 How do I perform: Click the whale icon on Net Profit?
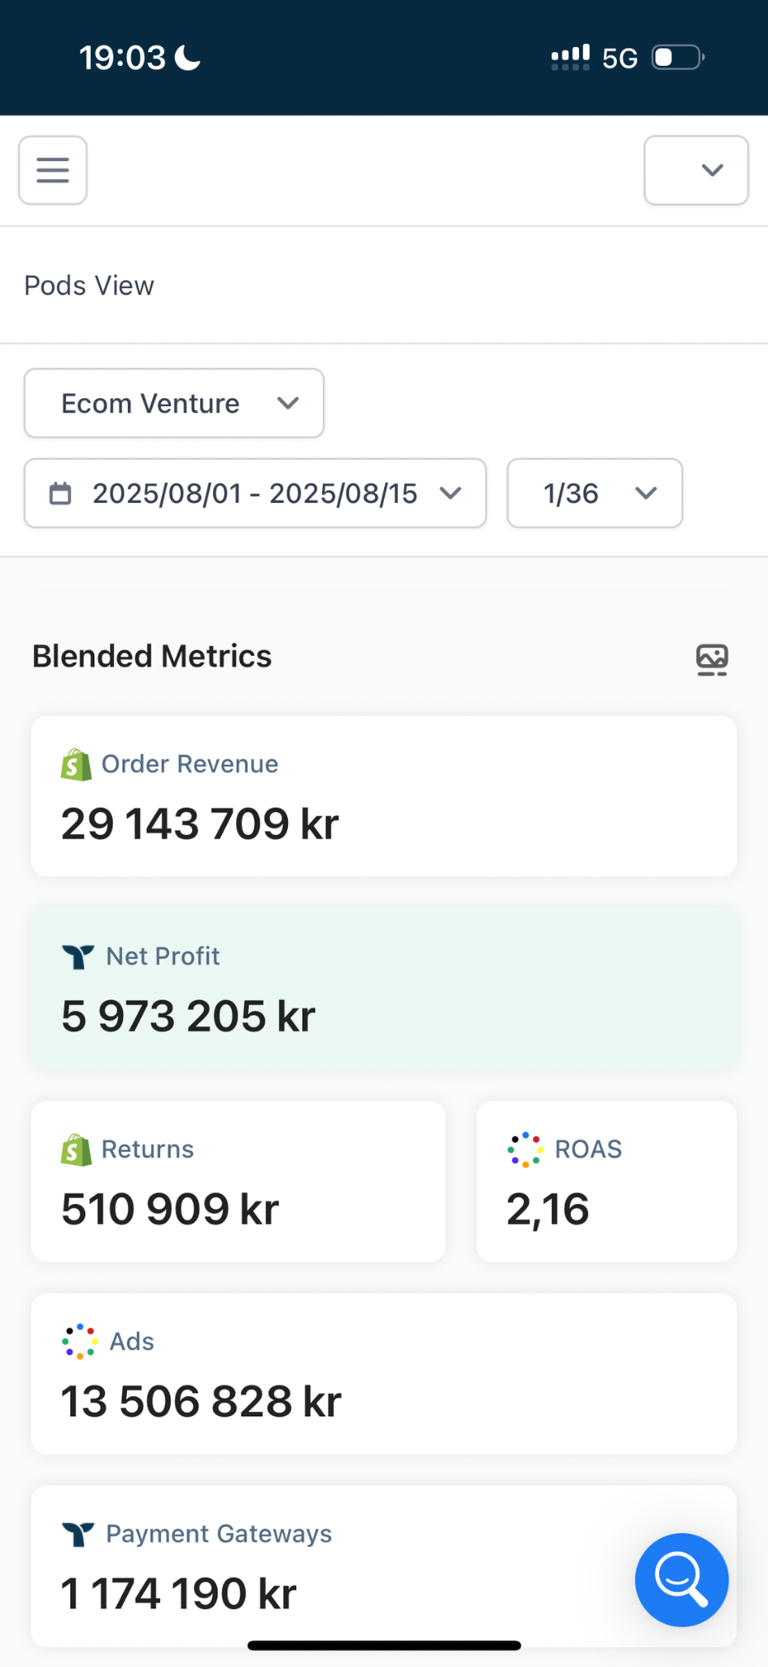[x=78, y=956]
